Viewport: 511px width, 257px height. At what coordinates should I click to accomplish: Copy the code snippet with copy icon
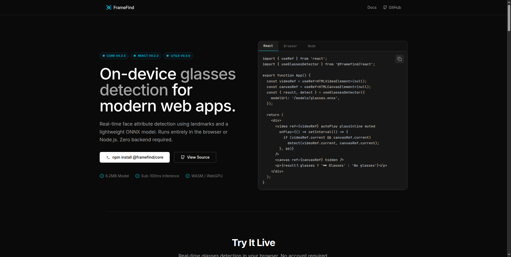(400, 59)
